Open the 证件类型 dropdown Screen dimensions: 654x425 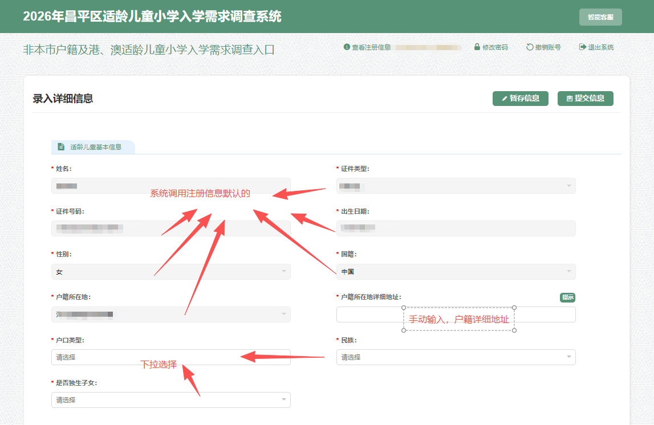pos(456,186)
